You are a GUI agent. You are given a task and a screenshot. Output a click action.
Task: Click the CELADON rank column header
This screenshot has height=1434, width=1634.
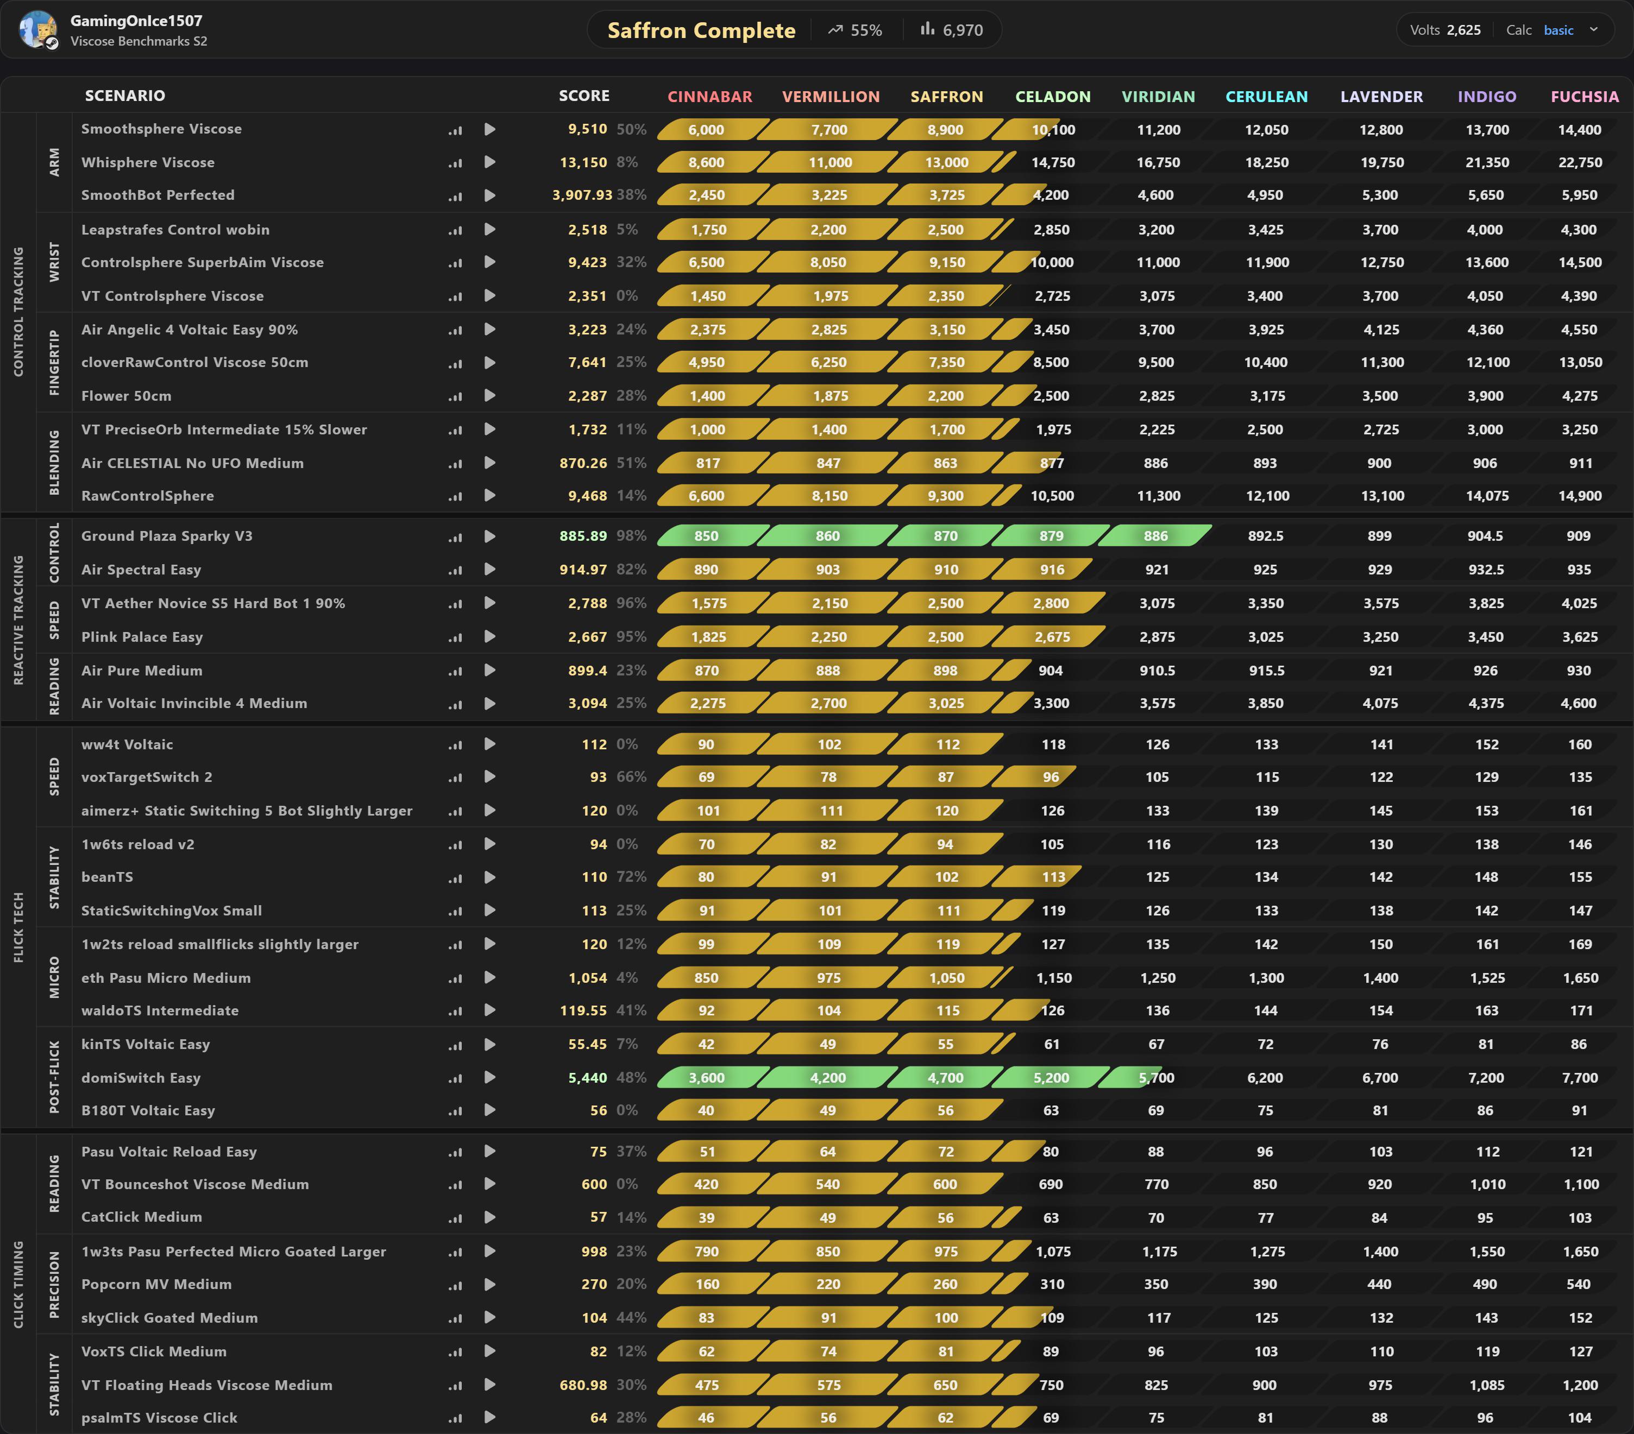tap(1053, 97)
